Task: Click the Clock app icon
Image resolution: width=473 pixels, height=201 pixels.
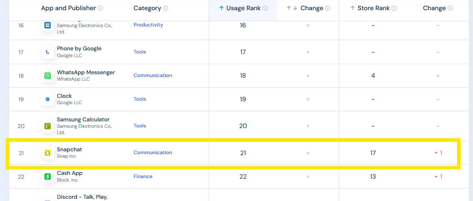Action: point(47,99)
